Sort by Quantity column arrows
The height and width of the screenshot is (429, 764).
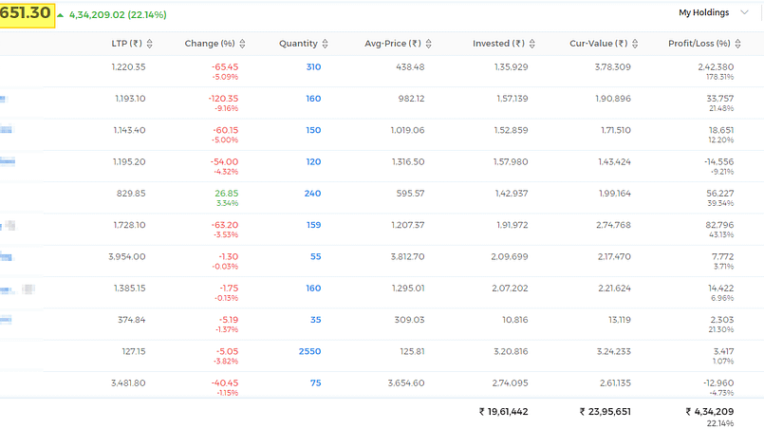(325, 44)
